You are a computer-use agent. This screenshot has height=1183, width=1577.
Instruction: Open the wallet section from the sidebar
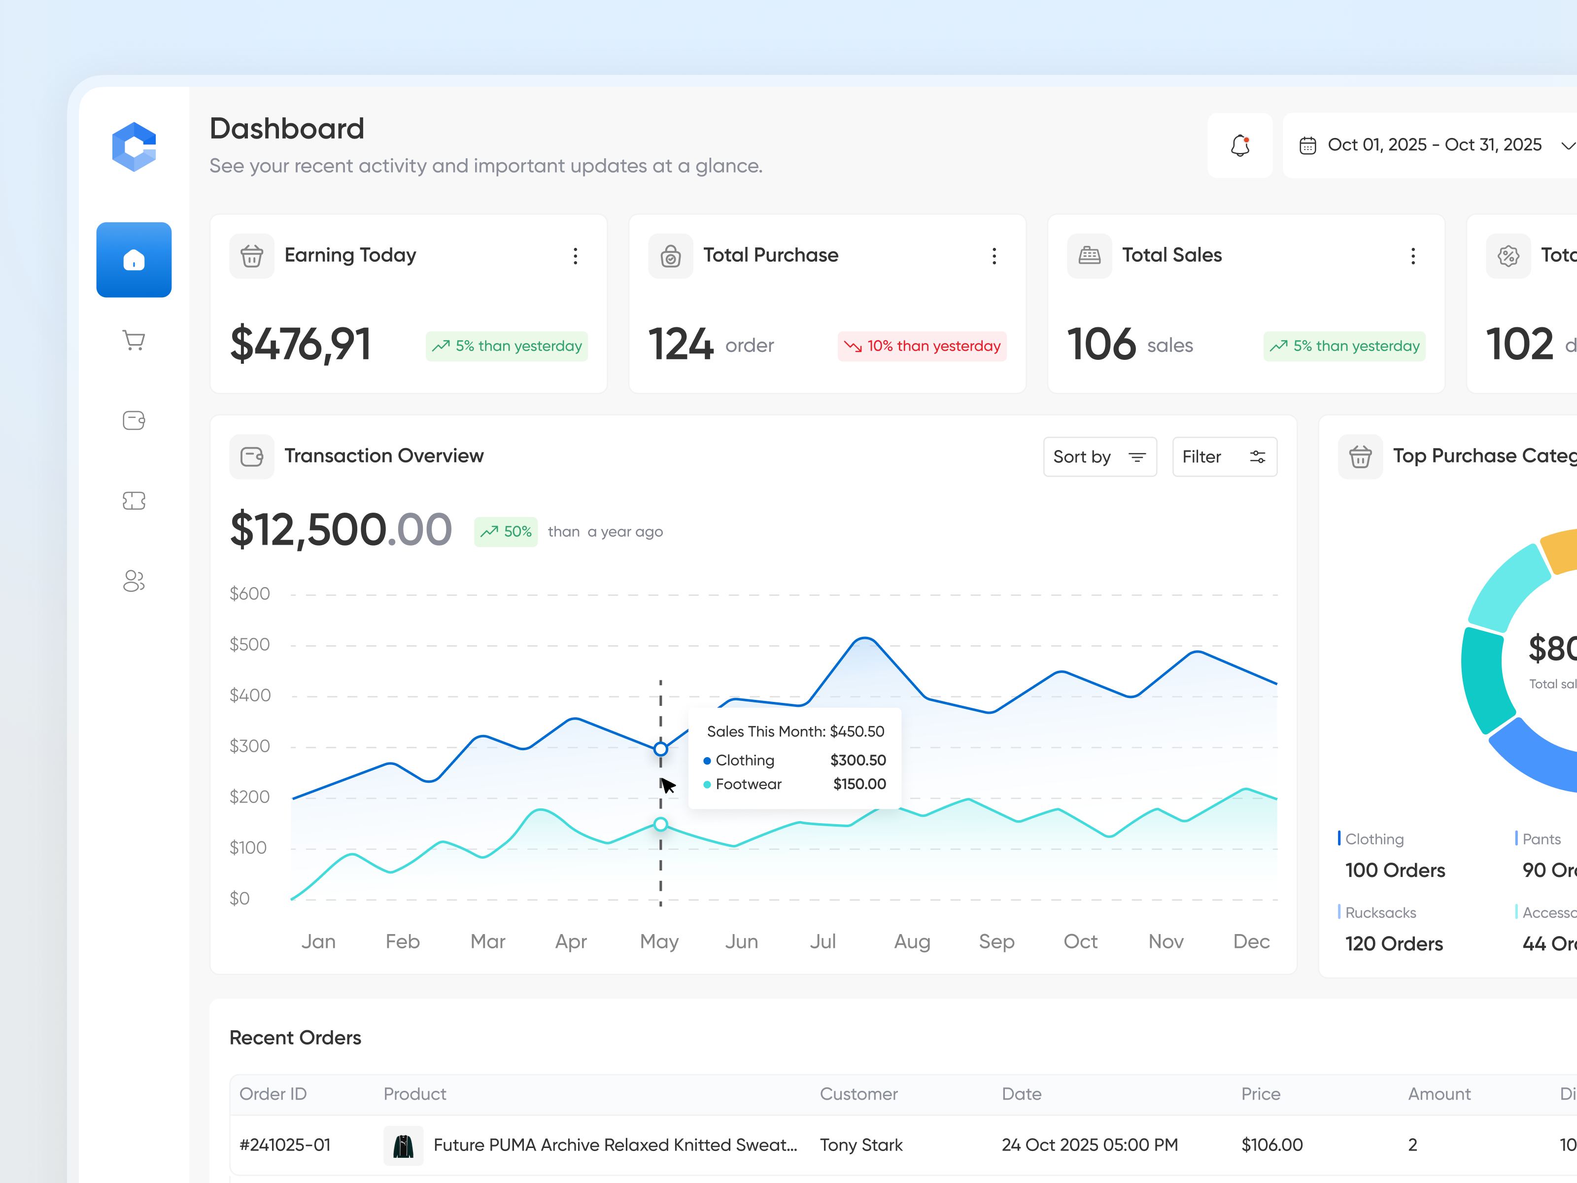134,421
